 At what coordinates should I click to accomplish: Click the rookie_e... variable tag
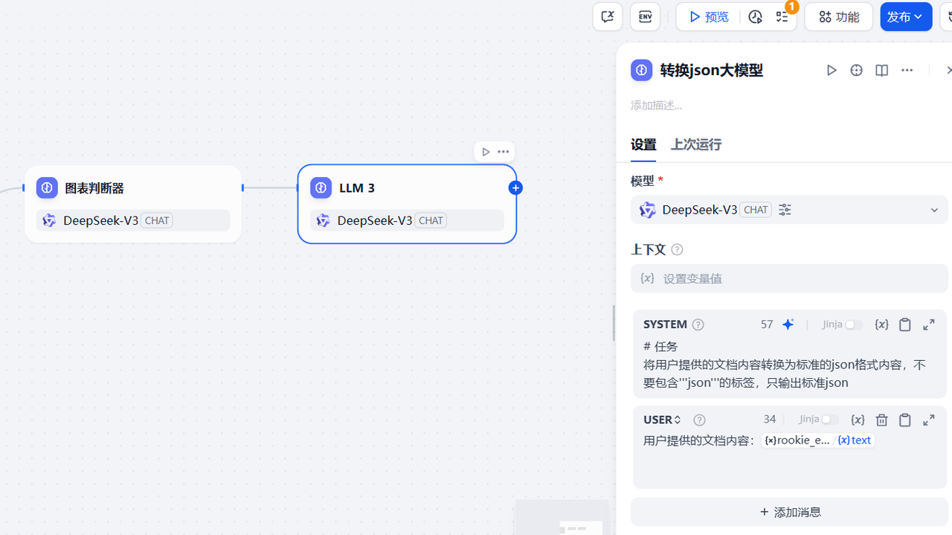[x=797, y=441]
